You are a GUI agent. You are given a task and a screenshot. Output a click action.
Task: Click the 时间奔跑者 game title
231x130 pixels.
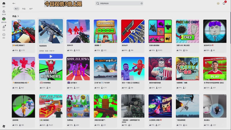(45, 83)
